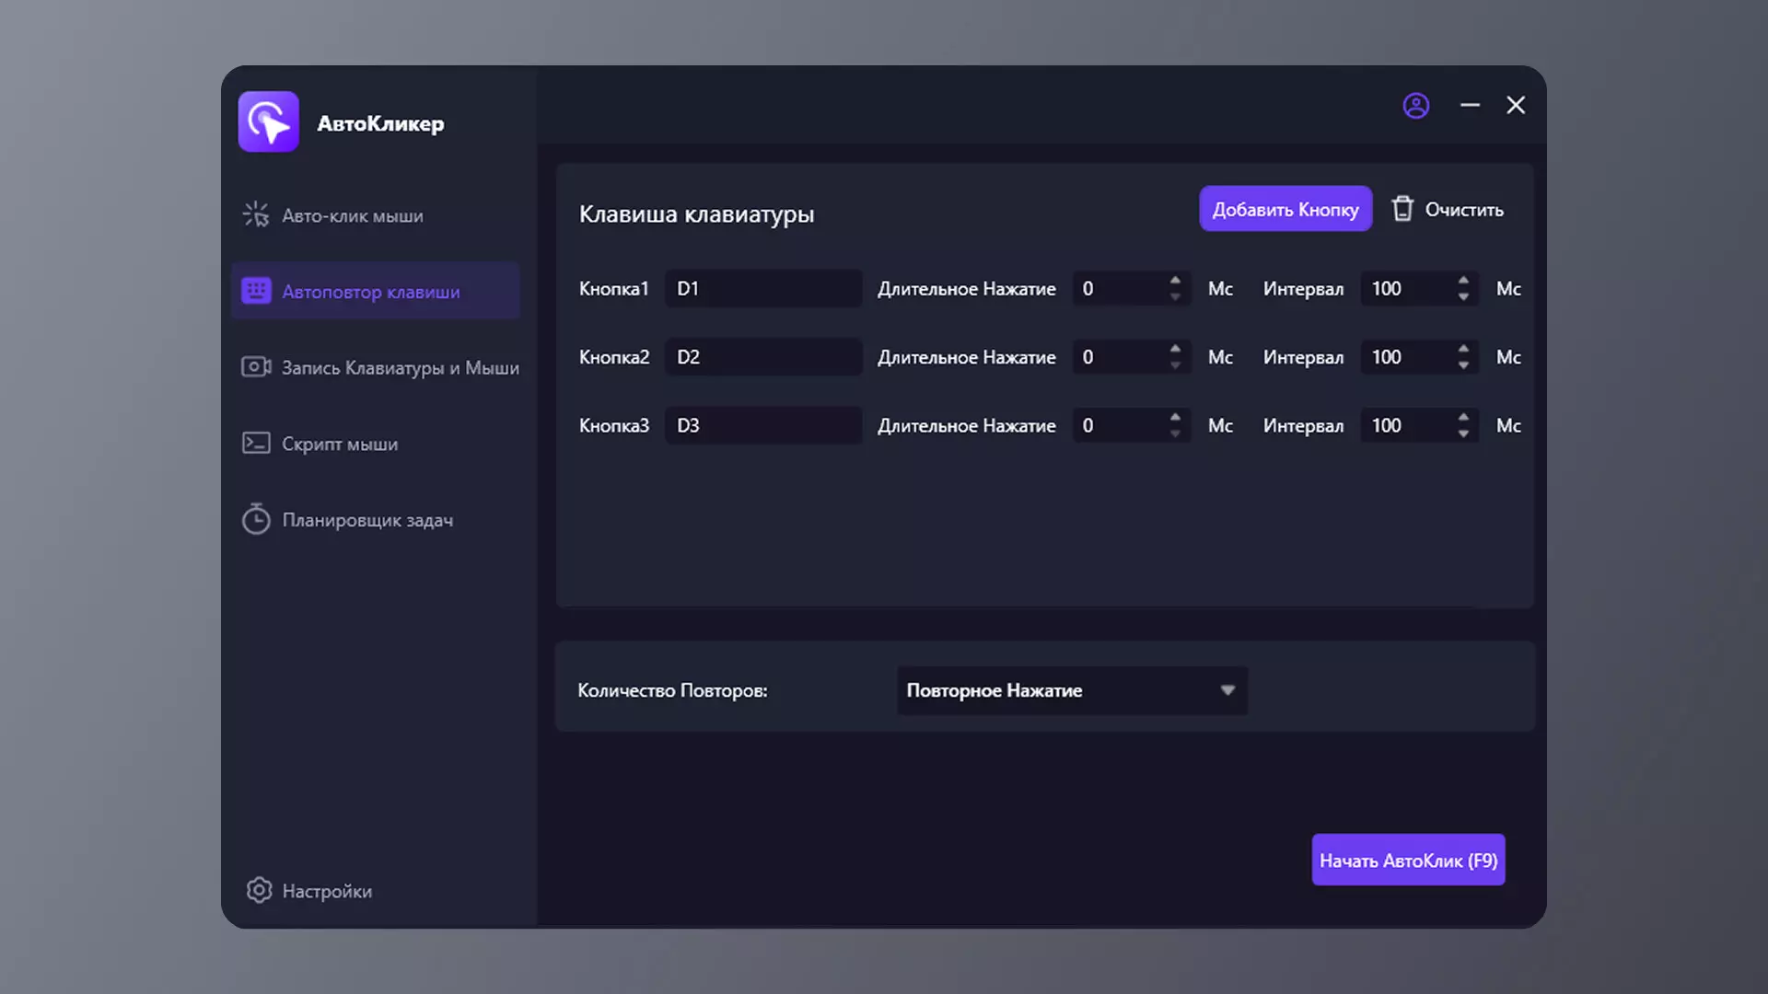This screenshot has width=1768, height=994.
Task: Click the camera icon for Запись Клавиатуры и Мыши
Action: [x=256, y=367]
